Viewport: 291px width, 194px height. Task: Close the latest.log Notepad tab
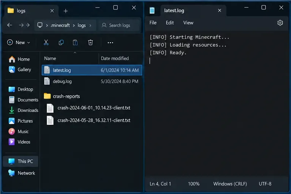click(220, 10)
